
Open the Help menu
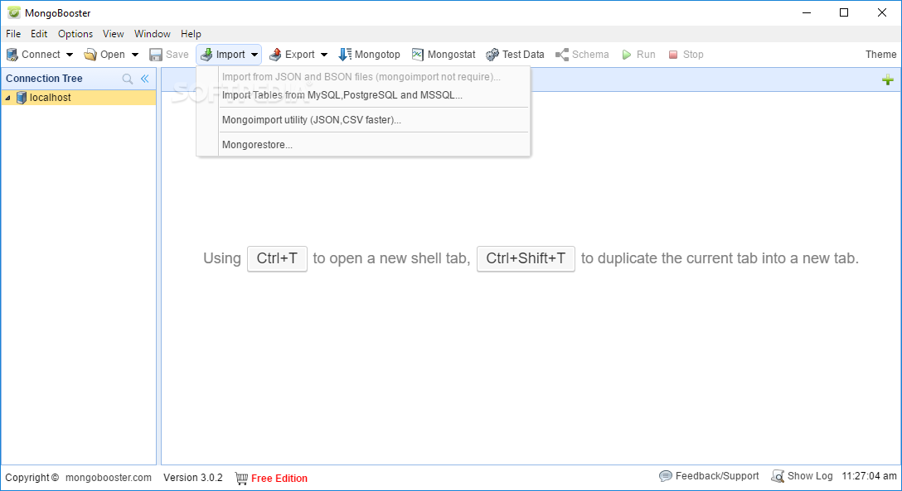click(191, 34)
